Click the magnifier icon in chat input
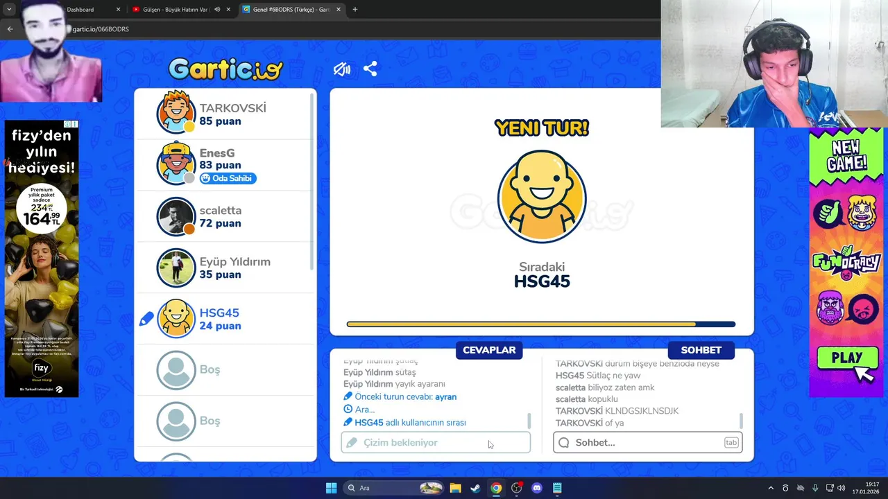The height and width of the screenshot is (499, 888). tap(564, 442)
